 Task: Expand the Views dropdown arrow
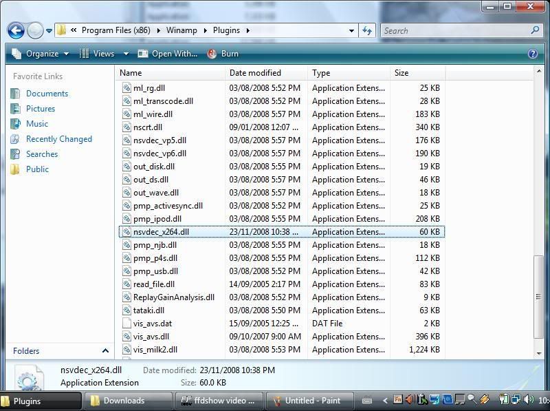point(126,54)
